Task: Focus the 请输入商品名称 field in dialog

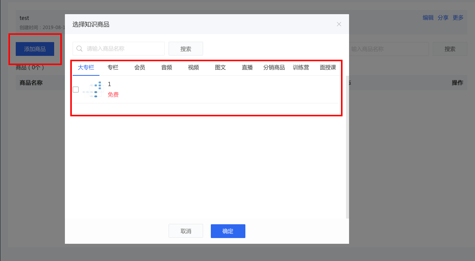Action: click(119, 49)
